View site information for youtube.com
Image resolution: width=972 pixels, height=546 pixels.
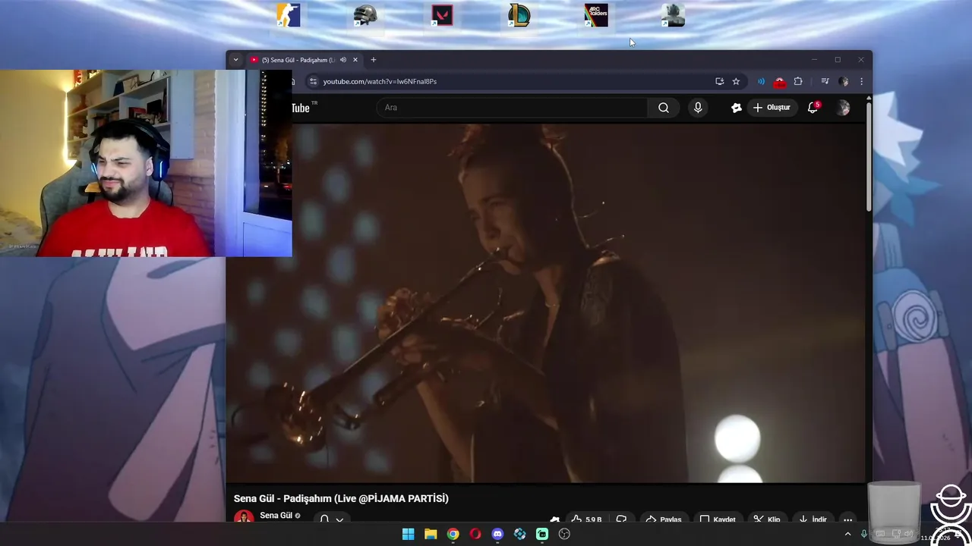313,81
